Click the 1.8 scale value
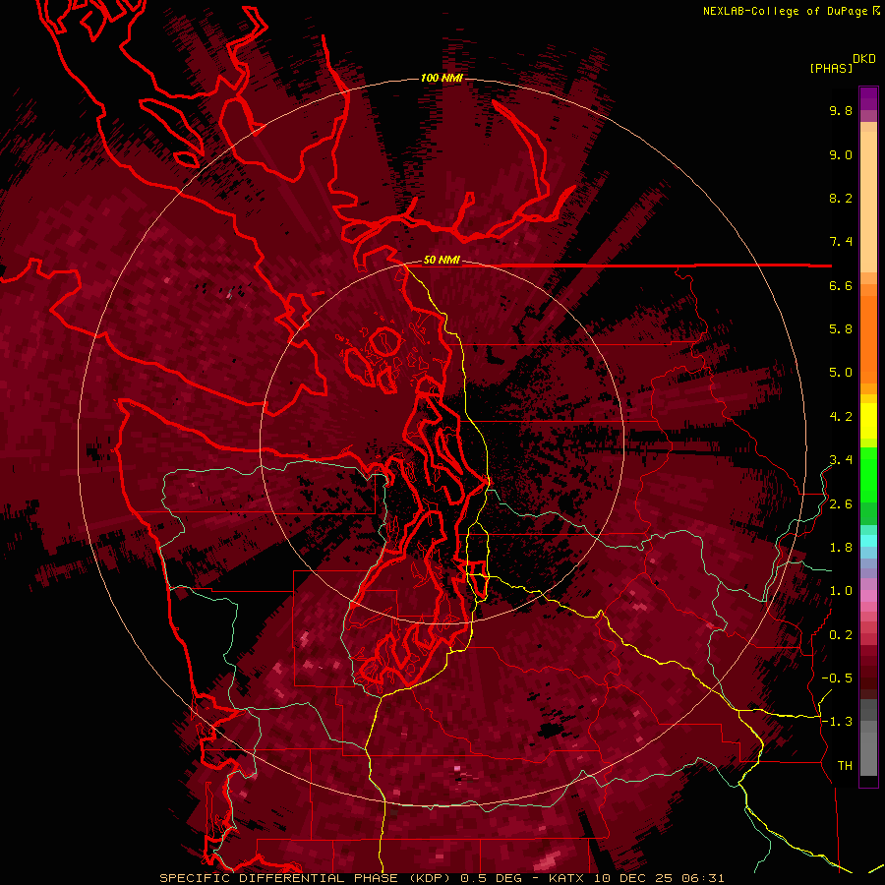The width and height of the screenshot is (885, 885). coord(841,548)
